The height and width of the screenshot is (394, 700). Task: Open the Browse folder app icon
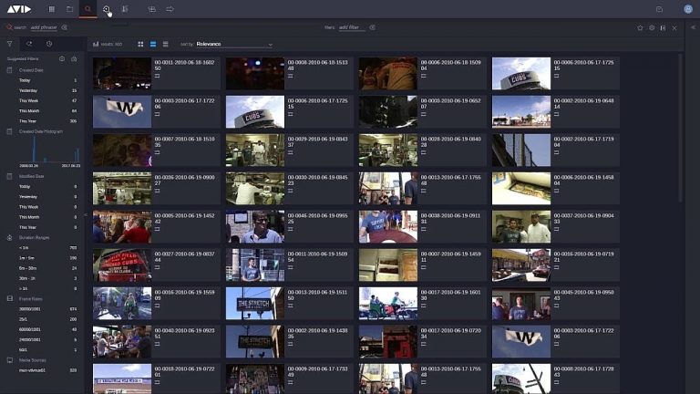click(69, 9)
